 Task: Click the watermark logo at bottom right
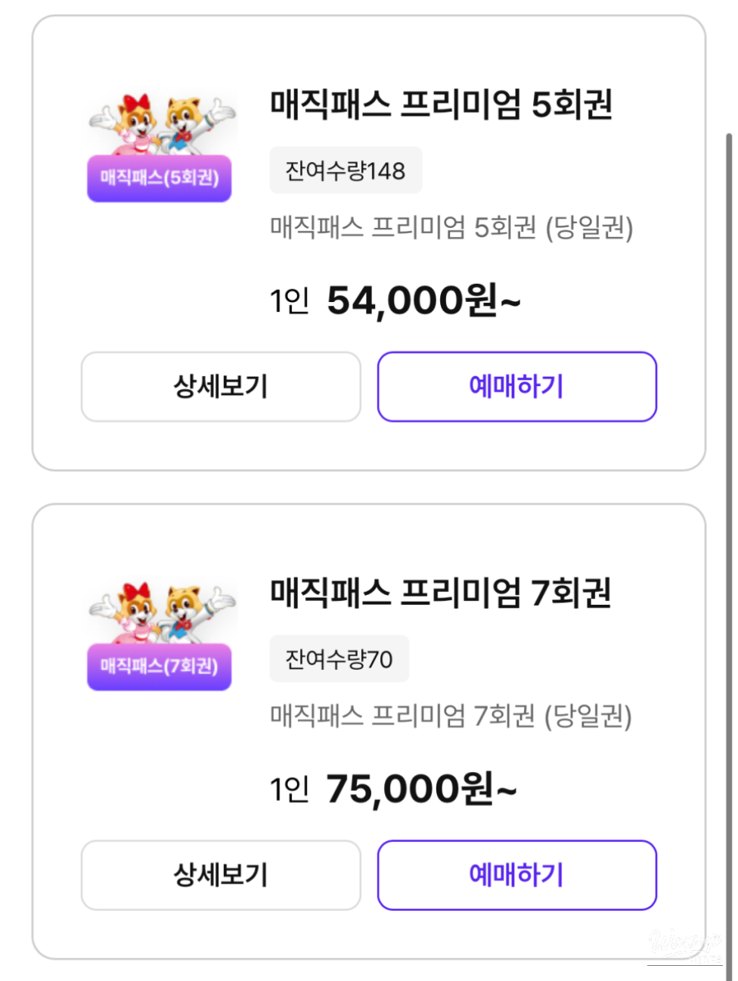[x=684, y=945]
